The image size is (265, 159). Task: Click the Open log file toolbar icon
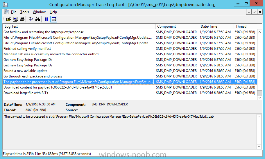tap(8, 19)
